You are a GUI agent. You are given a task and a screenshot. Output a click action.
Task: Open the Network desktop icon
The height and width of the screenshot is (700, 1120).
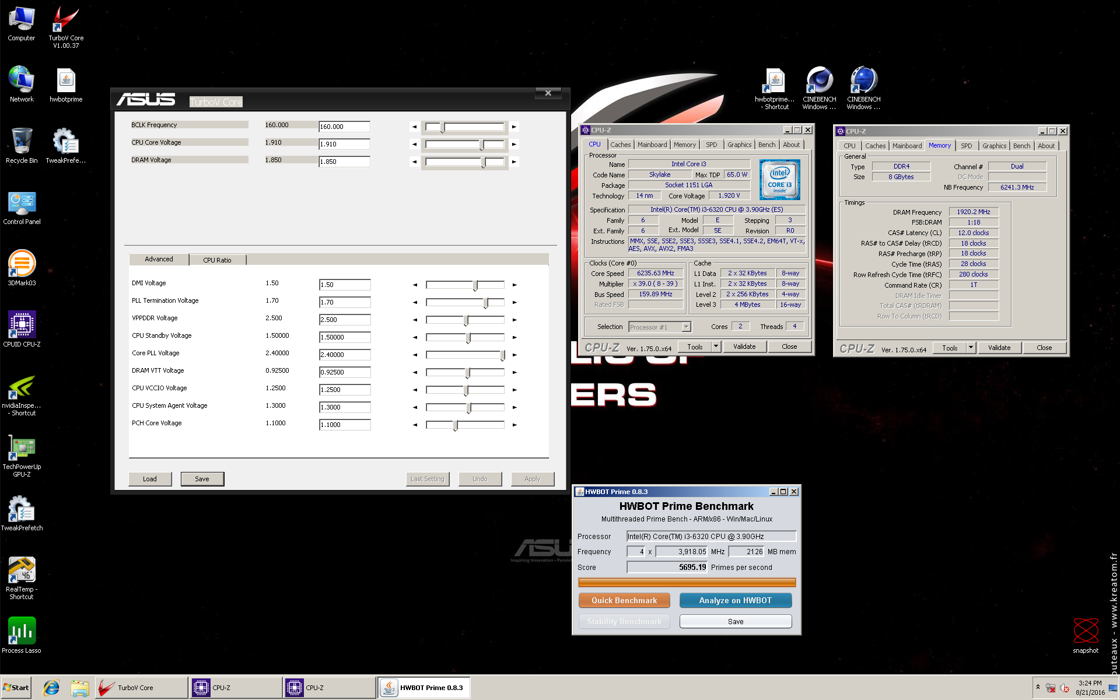click(x=22, y=85)
